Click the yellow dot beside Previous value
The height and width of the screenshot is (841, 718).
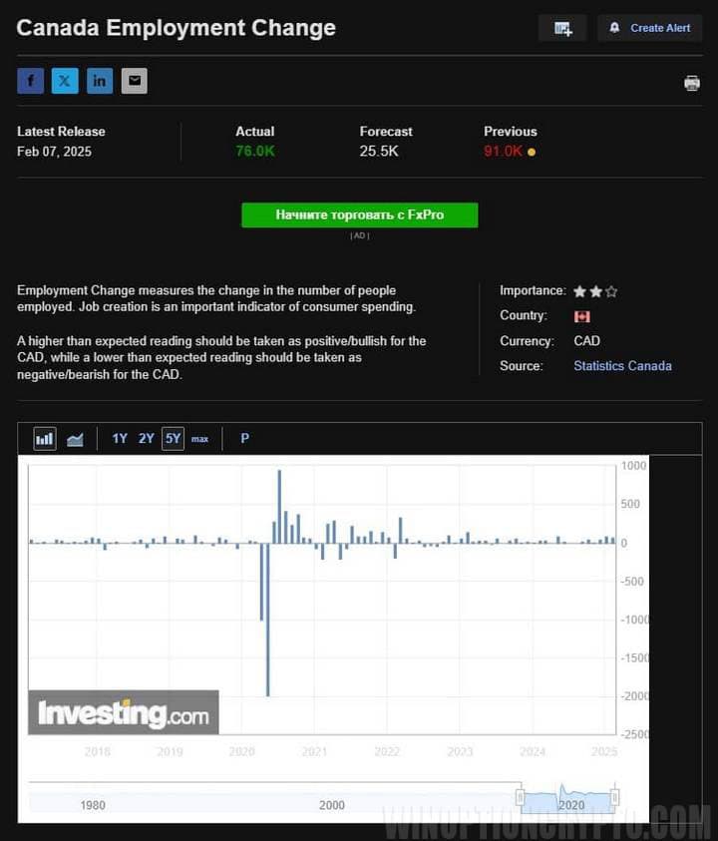532,152
